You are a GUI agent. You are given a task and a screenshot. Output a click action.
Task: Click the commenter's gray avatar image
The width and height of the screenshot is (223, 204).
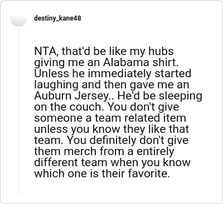click(18, 21)
